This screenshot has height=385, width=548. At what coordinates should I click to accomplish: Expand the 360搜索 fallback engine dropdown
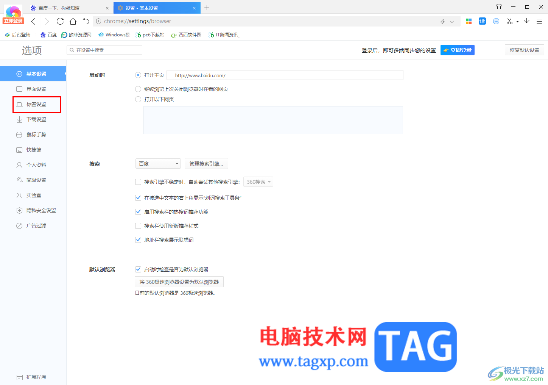[x=258, y=182]
